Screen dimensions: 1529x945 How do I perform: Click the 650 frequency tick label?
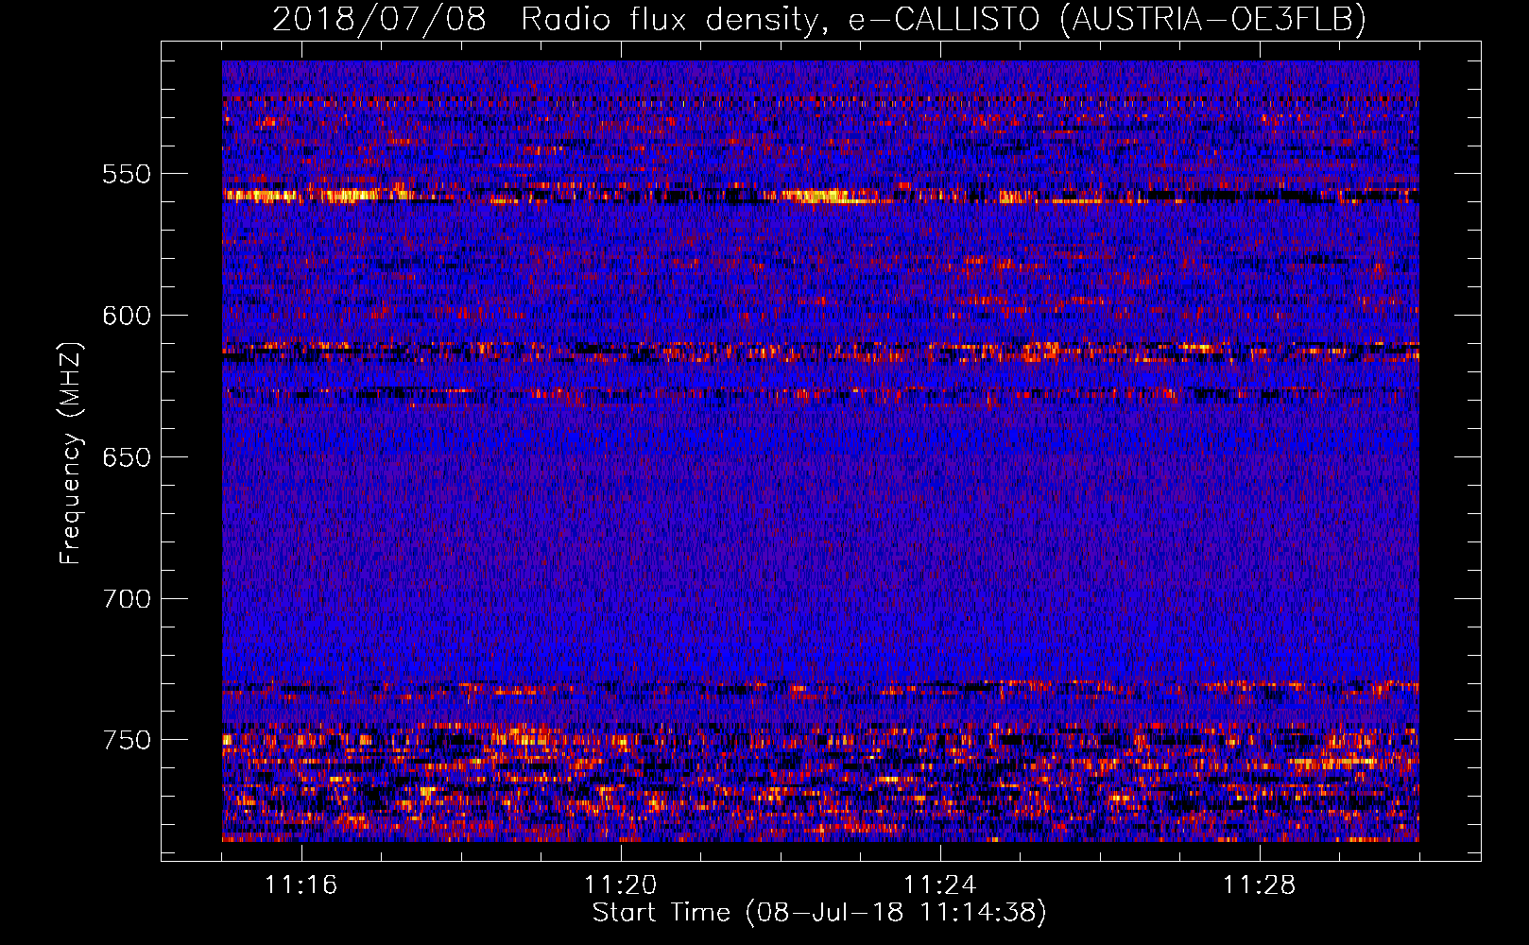tap(128, 457)
